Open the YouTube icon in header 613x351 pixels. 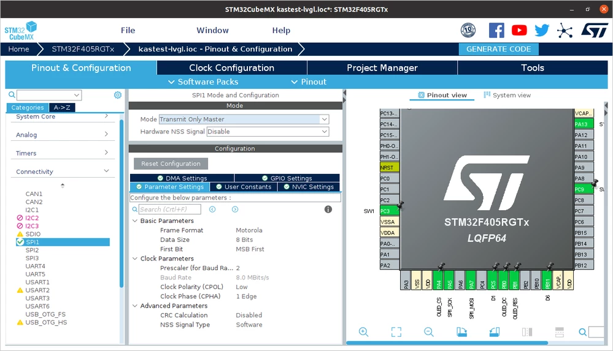click(519, 30)
